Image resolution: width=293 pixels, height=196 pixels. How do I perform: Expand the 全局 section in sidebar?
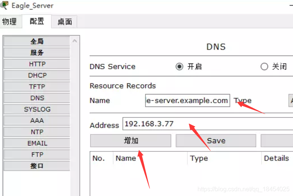37,41
